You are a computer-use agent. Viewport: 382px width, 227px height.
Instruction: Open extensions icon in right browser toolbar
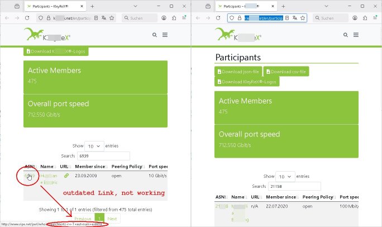pyautogui.click(x=365, y=18)
